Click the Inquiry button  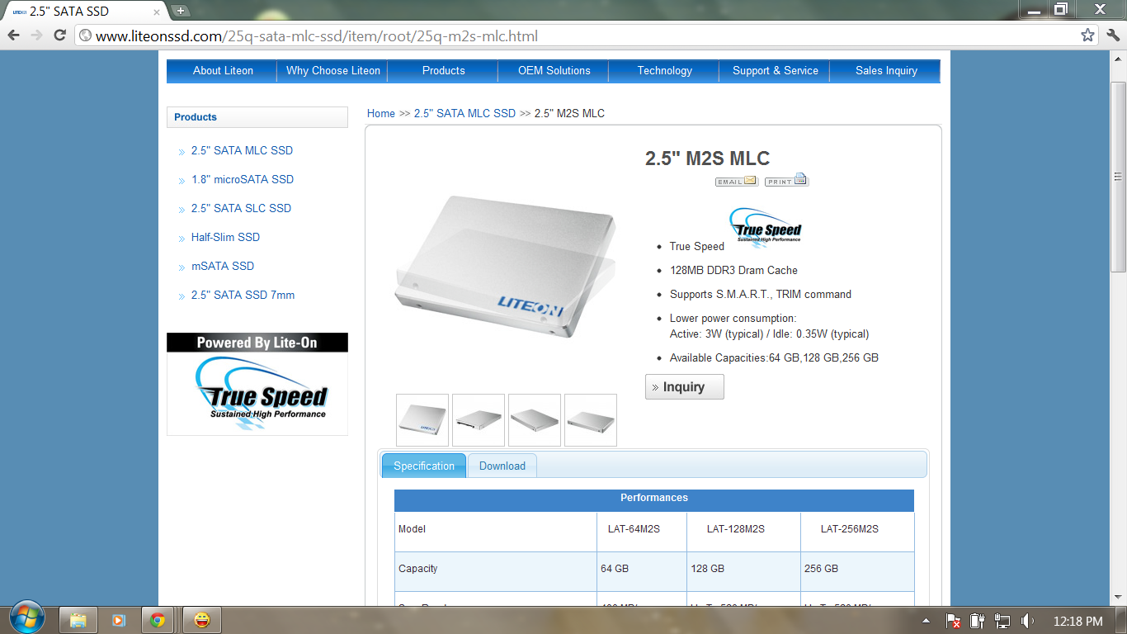pos(684,386)
